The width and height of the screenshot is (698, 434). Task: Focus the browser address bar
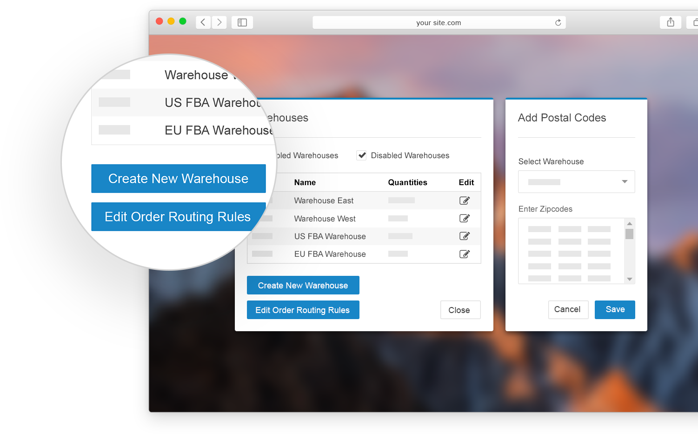439,22
